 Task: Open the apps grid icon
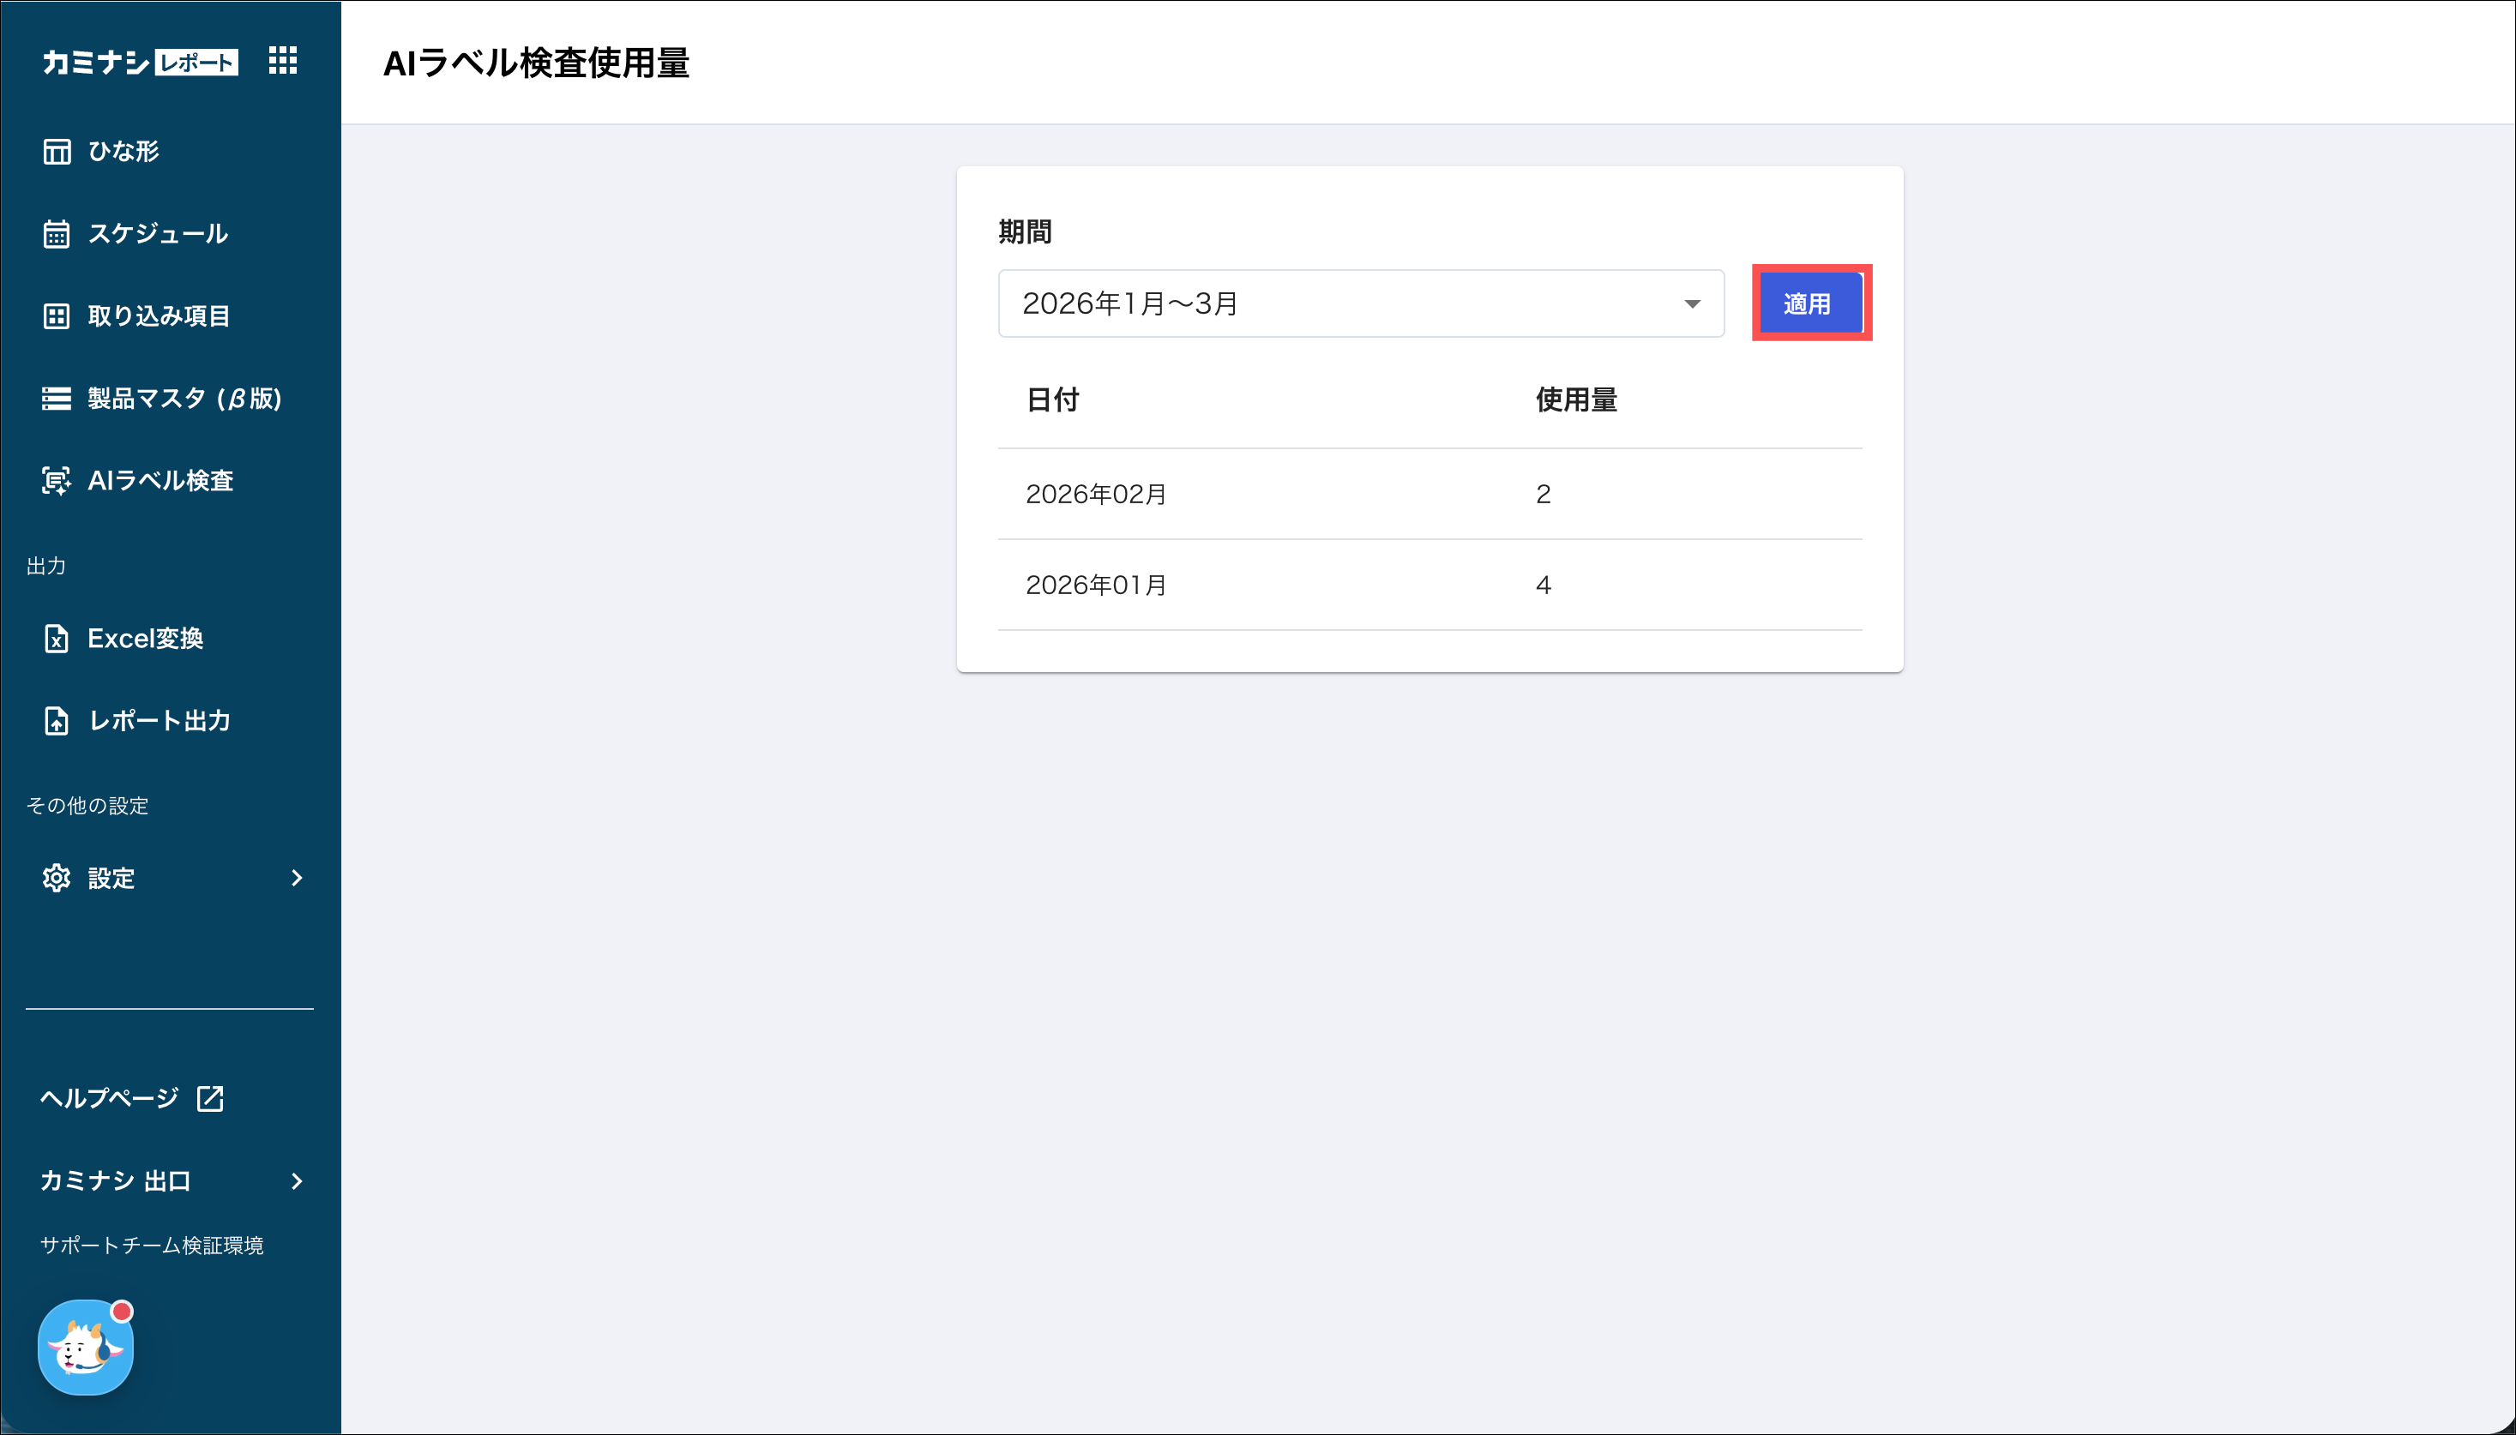[x=283, y=61]
